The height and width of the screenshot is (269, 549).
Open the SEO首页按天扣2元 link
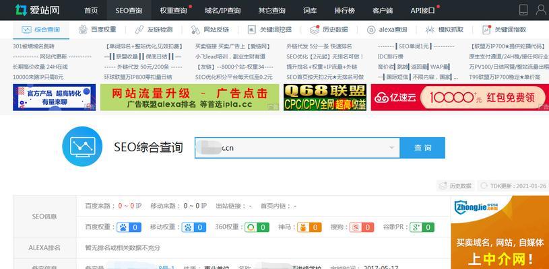(325, 77)
